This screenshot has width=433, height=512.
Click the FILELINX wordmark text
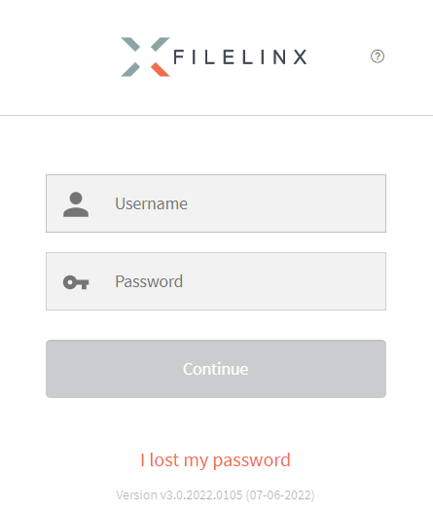point(240,56)
